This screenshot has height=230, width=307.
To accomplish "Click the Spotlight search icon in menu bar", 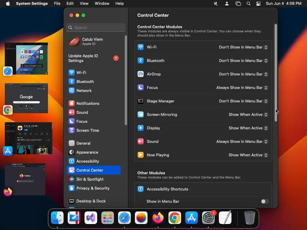I will coord(249,4).
